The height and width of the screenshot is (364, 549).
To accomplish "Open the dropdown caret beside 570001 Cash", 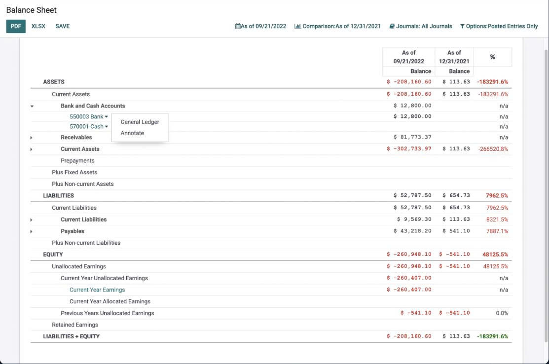I will pyautogui.click(x=107, y=127).
